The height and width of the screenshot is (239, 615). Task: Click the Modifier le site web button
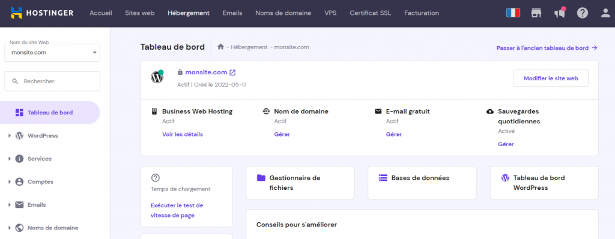[551, 78]
